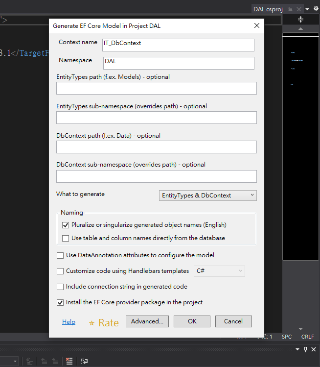This screenshot has height=367, width=320.
Task: Switch to the DAL.csproj tab
Action: pyautogui.click(x=268, y=9)
